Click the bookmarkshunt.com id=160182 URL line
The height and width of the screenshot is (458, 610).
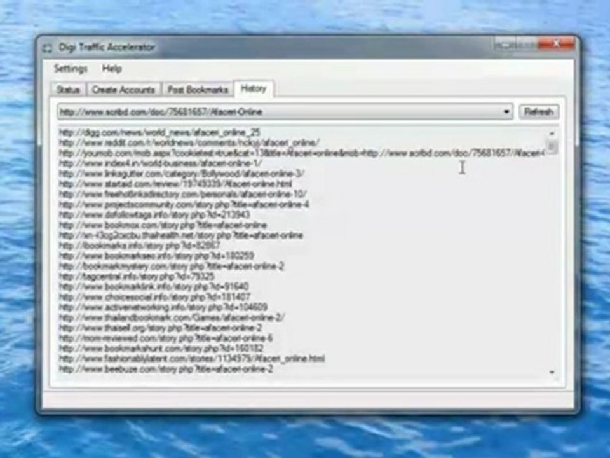(x=161, y=349)
